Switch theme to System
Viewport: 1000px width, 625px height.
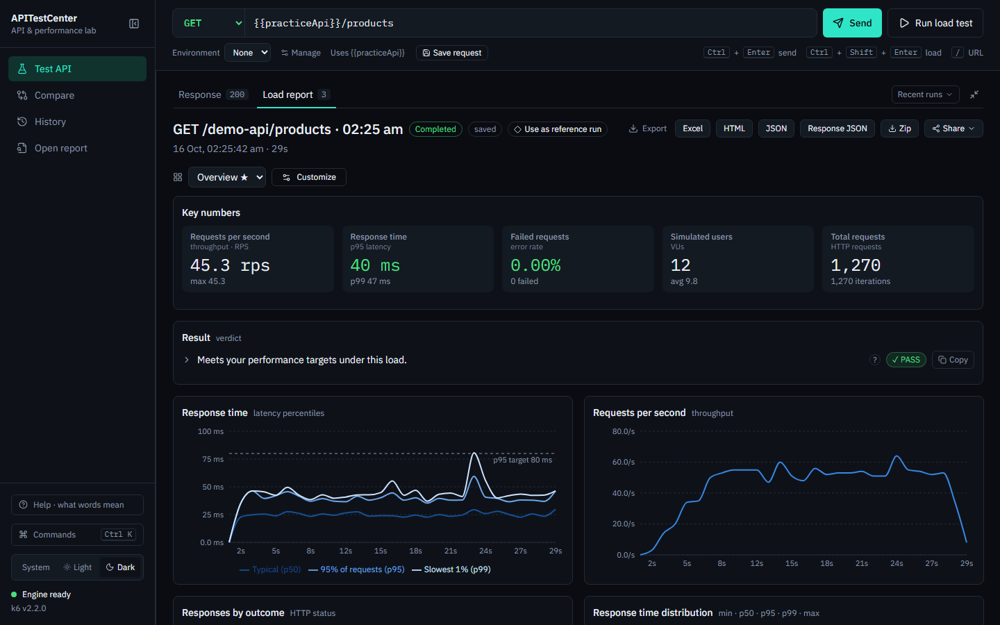[35, 567]
